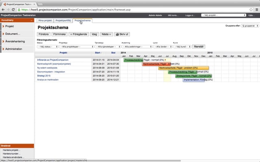
Task: Click the Snabbval panel header
Action: point(17,146)
